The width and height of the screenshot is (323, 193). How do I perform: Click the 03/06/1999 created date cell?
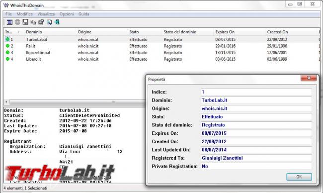pyautogui.click(x=277, y=59)
